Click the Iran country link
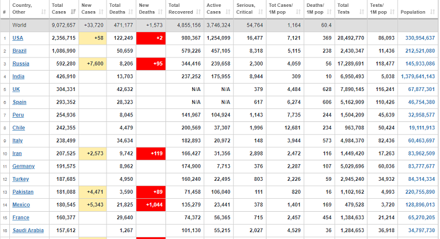The image size is (440, 239). (17, 154)
